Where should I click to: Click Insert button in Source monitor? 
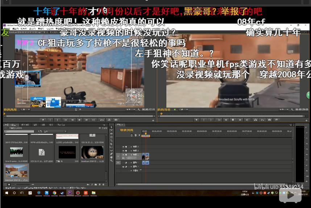click(x=102, y=120)
